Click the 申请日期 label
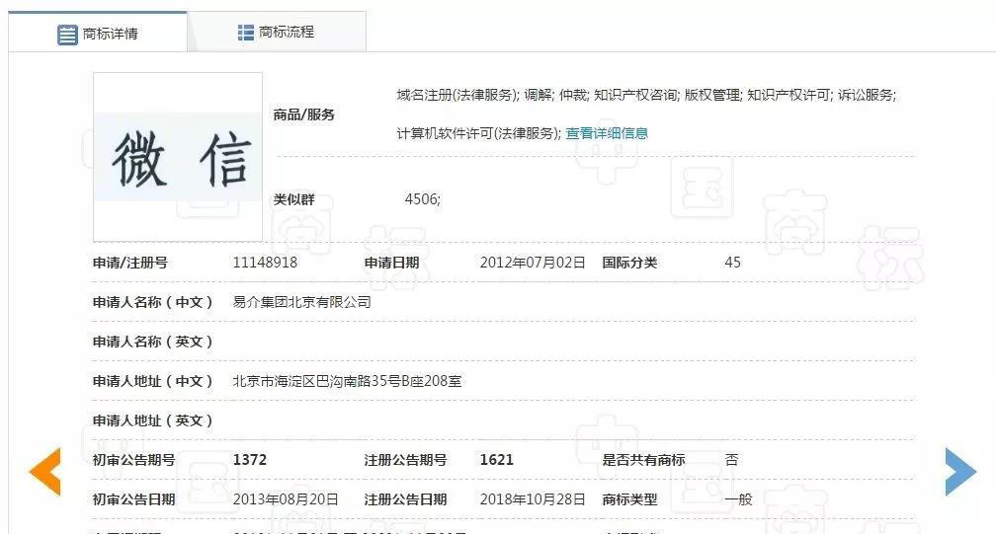 [391, 262]
